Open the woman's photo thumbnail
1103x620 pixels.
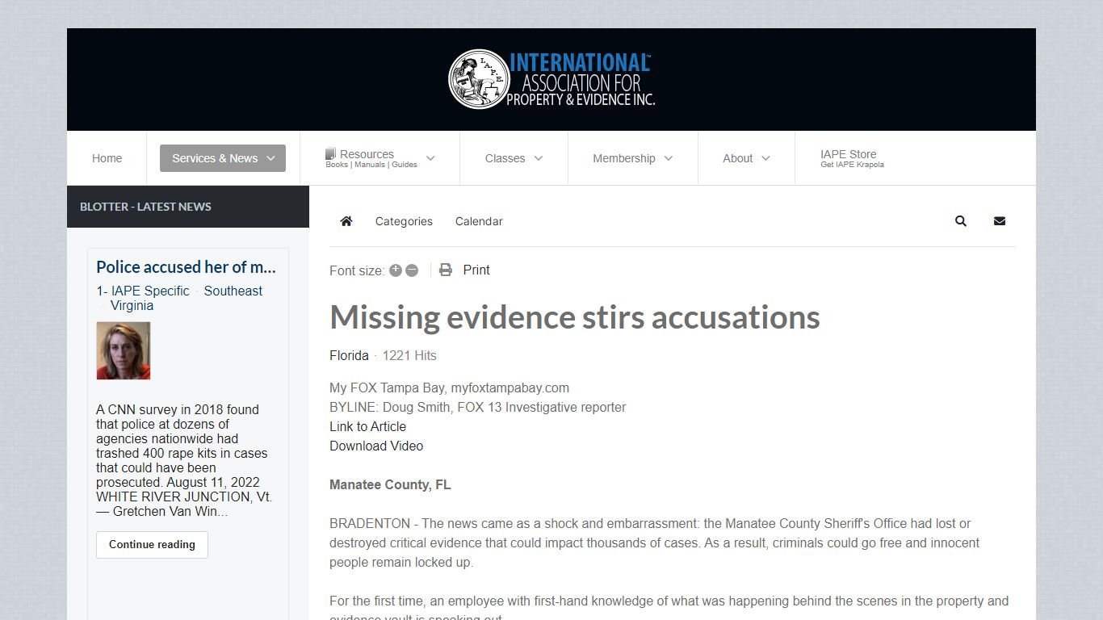(x=124, y=350)
